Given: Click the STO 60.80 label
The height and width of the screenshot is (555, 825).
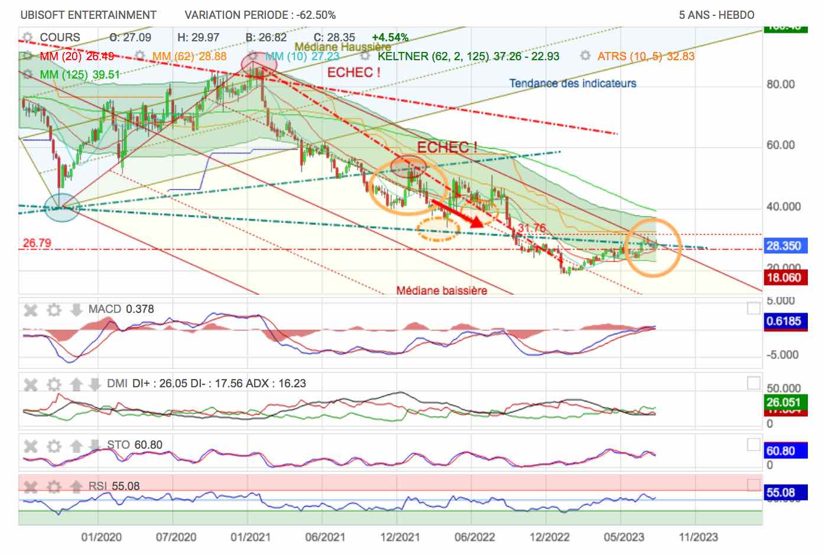Looking at the screenshot, I should pos(134,445).
